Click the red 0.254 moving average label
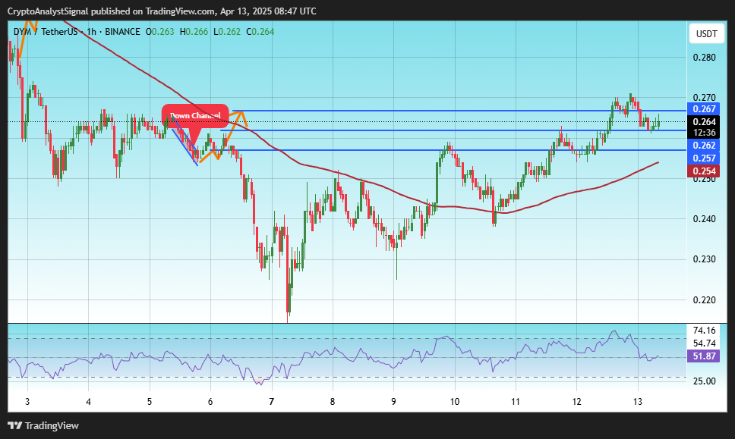 (x=705, y=171)
